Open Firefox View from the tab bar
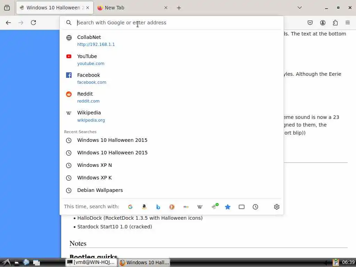 click(x=7, y=8)
